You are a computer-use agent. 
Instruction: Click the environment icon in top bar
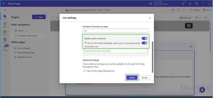point(151,4)
